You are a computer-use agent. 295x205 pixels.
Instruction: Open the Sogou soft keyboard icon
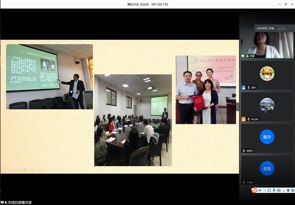click(x=279, y=190)
